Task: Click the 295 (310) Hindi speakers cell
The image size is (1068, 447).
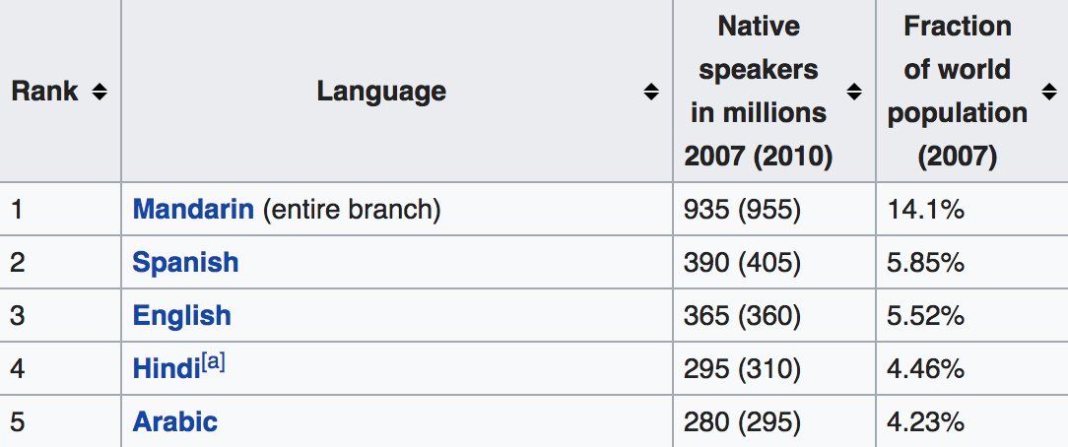Action: point(742,369)
